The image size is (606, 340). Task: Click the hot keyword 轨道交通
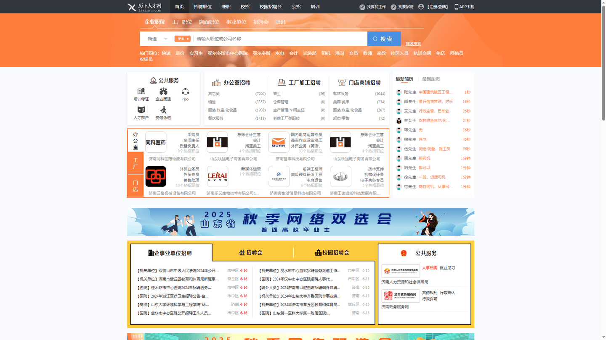click(x=422, y=53)
